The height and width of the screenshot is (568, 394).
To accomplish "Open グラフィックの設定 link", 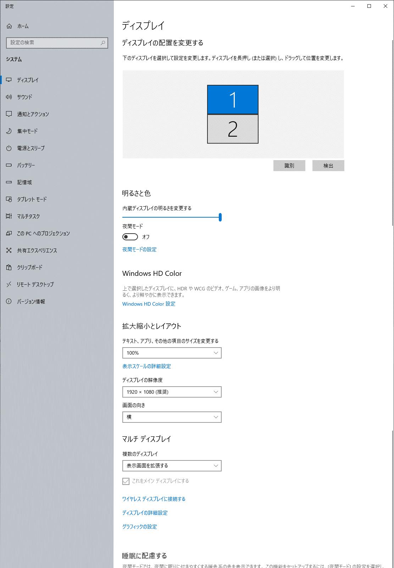I will tap(140, 527).
